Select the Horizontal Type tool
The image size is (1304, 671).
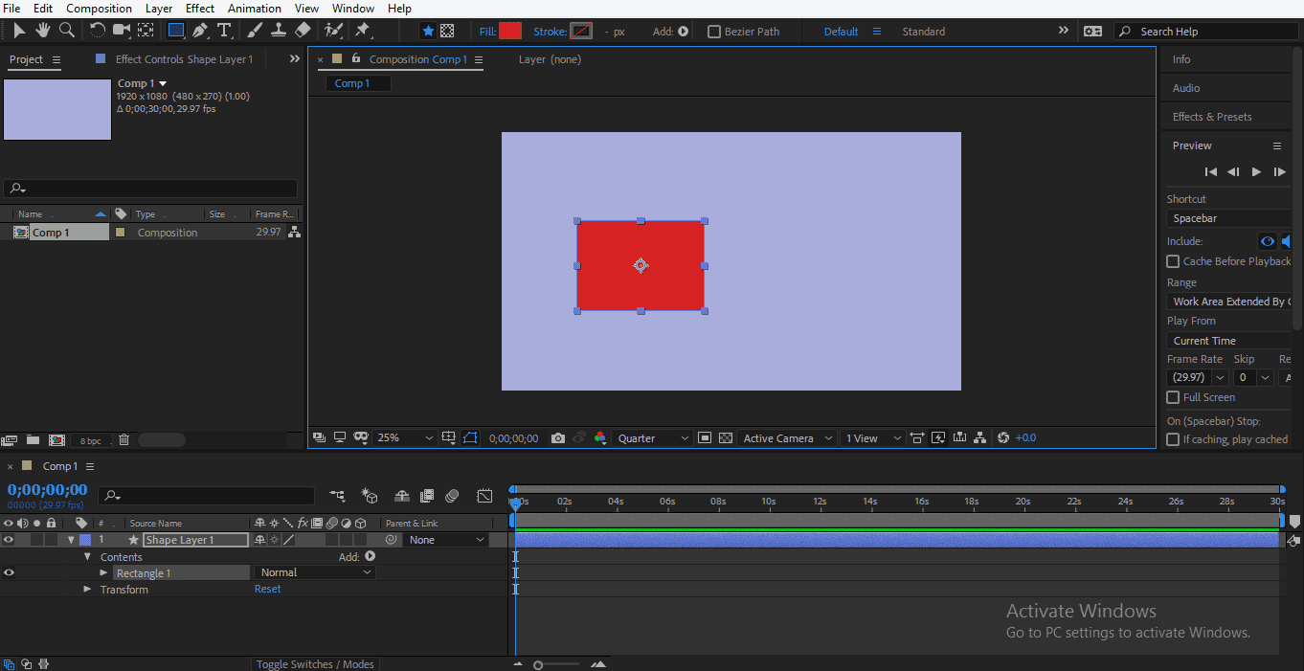(x=224, y=31)
